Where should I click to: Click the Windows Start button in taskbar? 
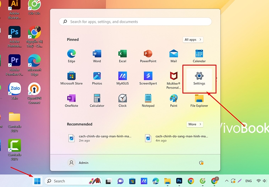pyautogui.click(x=37, y=181)
